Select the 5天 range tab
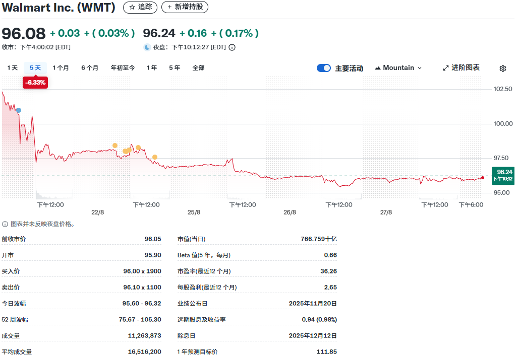 (x=35, y=68)
